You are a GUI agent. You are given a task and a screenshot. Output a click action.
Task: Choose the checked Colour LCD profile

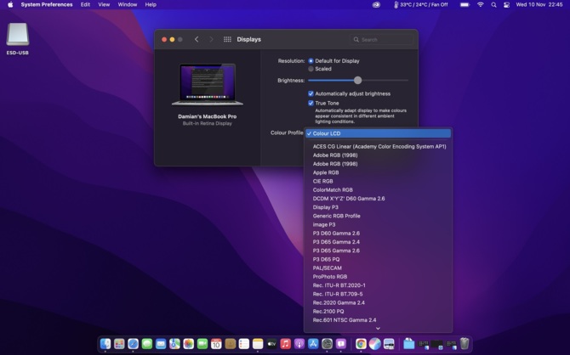(x=378, y=133)
